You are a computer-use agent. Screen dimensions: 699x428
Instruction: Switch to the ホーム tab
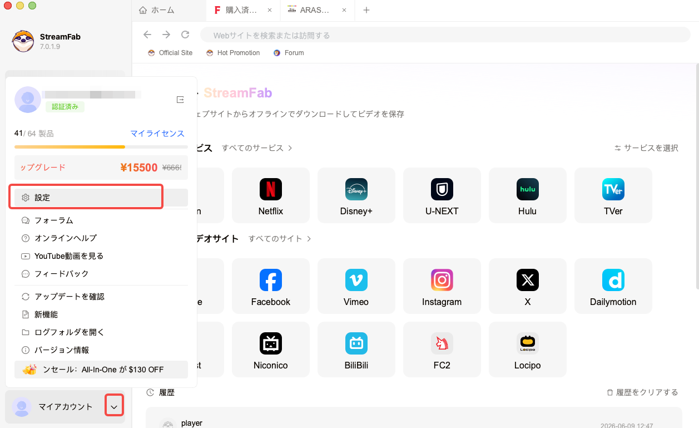(168, 10)
